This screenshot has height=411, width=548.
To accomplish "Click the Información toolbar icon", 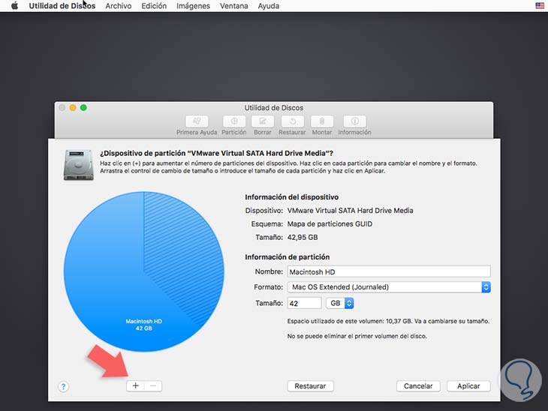I will pyautogui.click(x=355, y=121).
